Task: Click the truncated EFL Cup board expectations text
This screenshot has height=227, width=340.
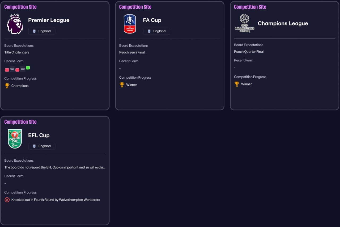Action: click(x=55, y=167)
